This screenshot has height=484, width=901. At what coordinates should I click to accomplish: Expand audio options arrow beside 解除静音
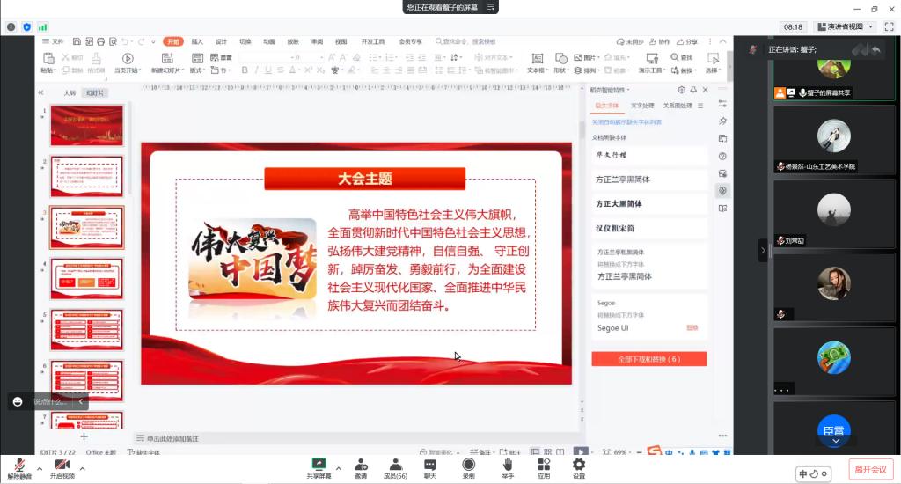(x=39, y=467)
